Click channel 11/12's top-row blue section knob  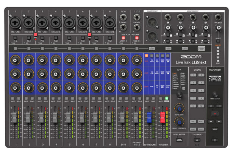tap(137, 60)
